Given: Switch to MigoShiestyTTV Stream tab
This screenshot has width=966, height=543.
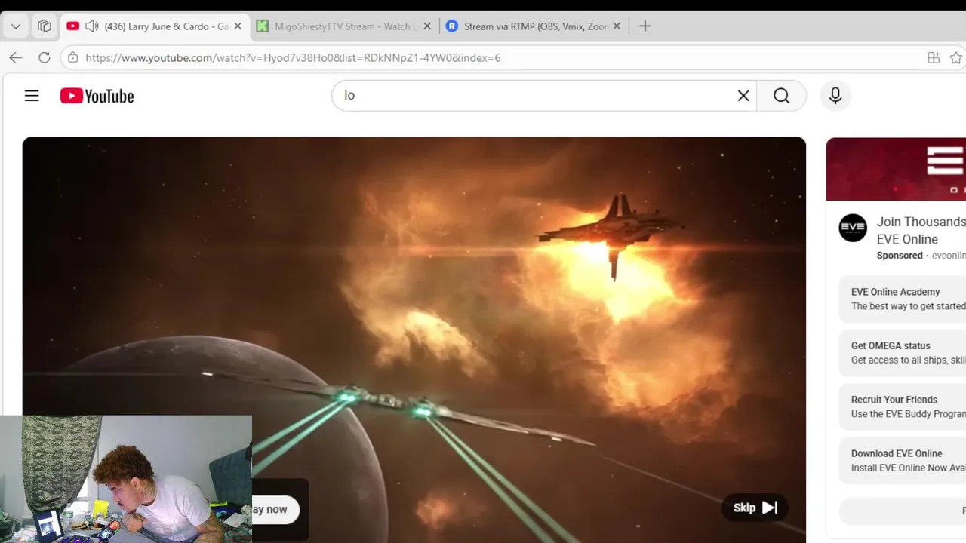Looking at the screenshot, I should click(346, 26).
